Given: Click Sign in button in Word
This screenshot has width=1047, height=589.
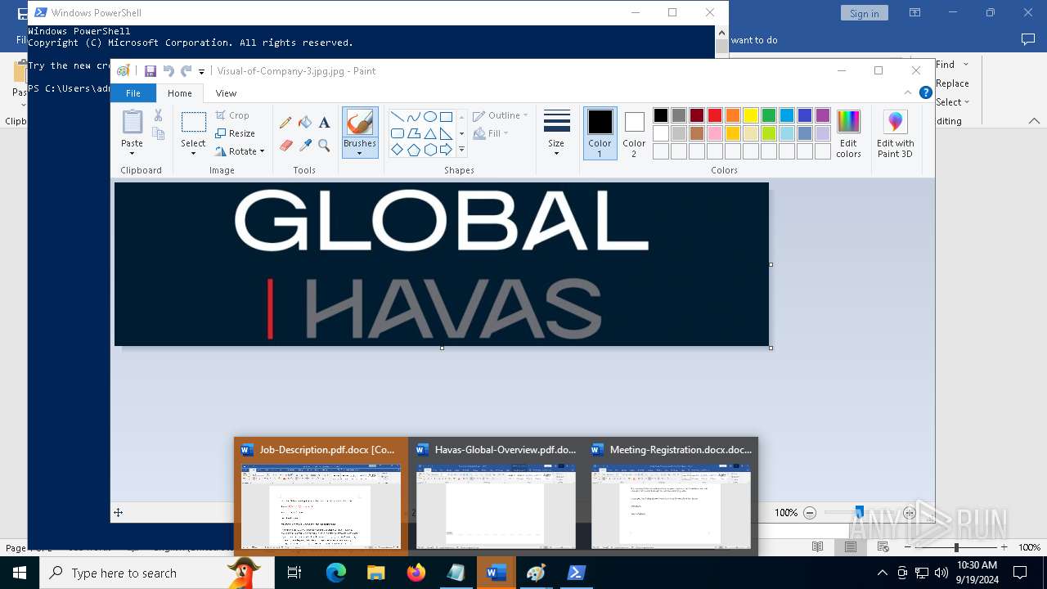Looking at the screenshot, I should 864,13.
